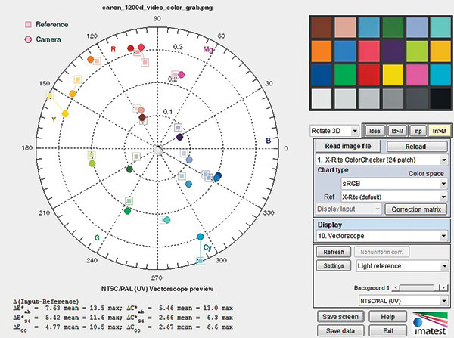Open the Display Input dropdown
The height and width of the screenshot is (338, 454).
click(348, 209)
